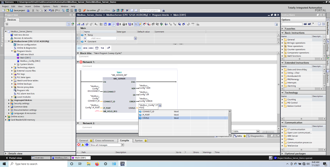Click the autocomplete list vertical scrollbar
This screenshot has height=167, width=330.
click(x=230, y=123)
